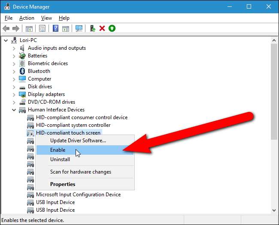Select Update Driver Software... in context menu
This screenshot has height=225, width=279.
tap(78, 140)
